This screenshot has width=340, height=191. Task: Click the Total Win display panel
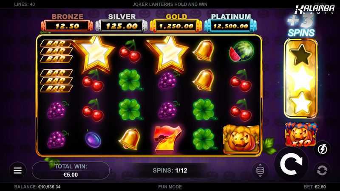point(71,171)
